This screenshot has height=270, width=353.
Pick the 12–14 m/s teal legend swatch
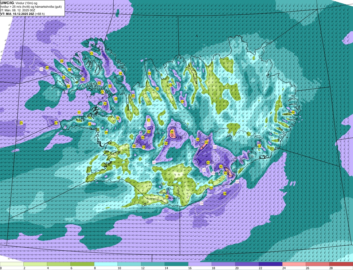tap(153, 264)
